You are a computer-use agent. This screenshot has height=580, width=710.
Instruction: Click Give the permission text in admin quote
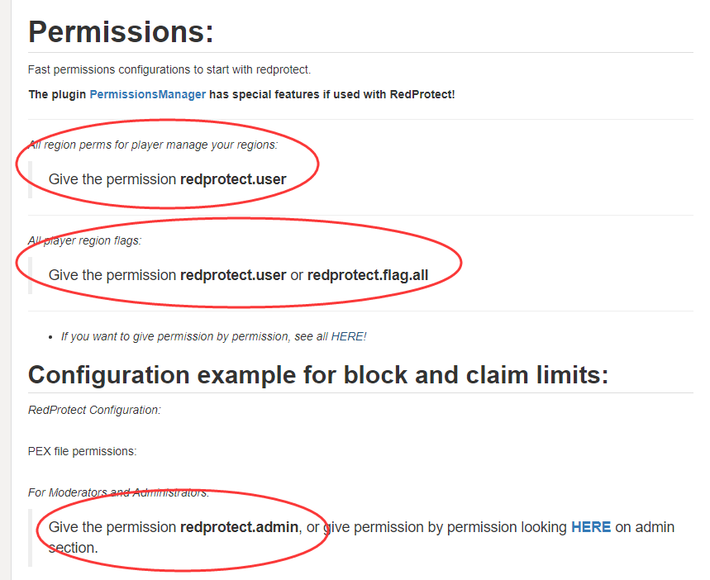coord(113,527)
